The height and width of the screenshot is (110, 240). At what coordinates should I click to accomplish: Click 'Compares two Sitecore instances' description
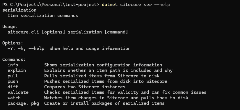click(x=85, y=87)
